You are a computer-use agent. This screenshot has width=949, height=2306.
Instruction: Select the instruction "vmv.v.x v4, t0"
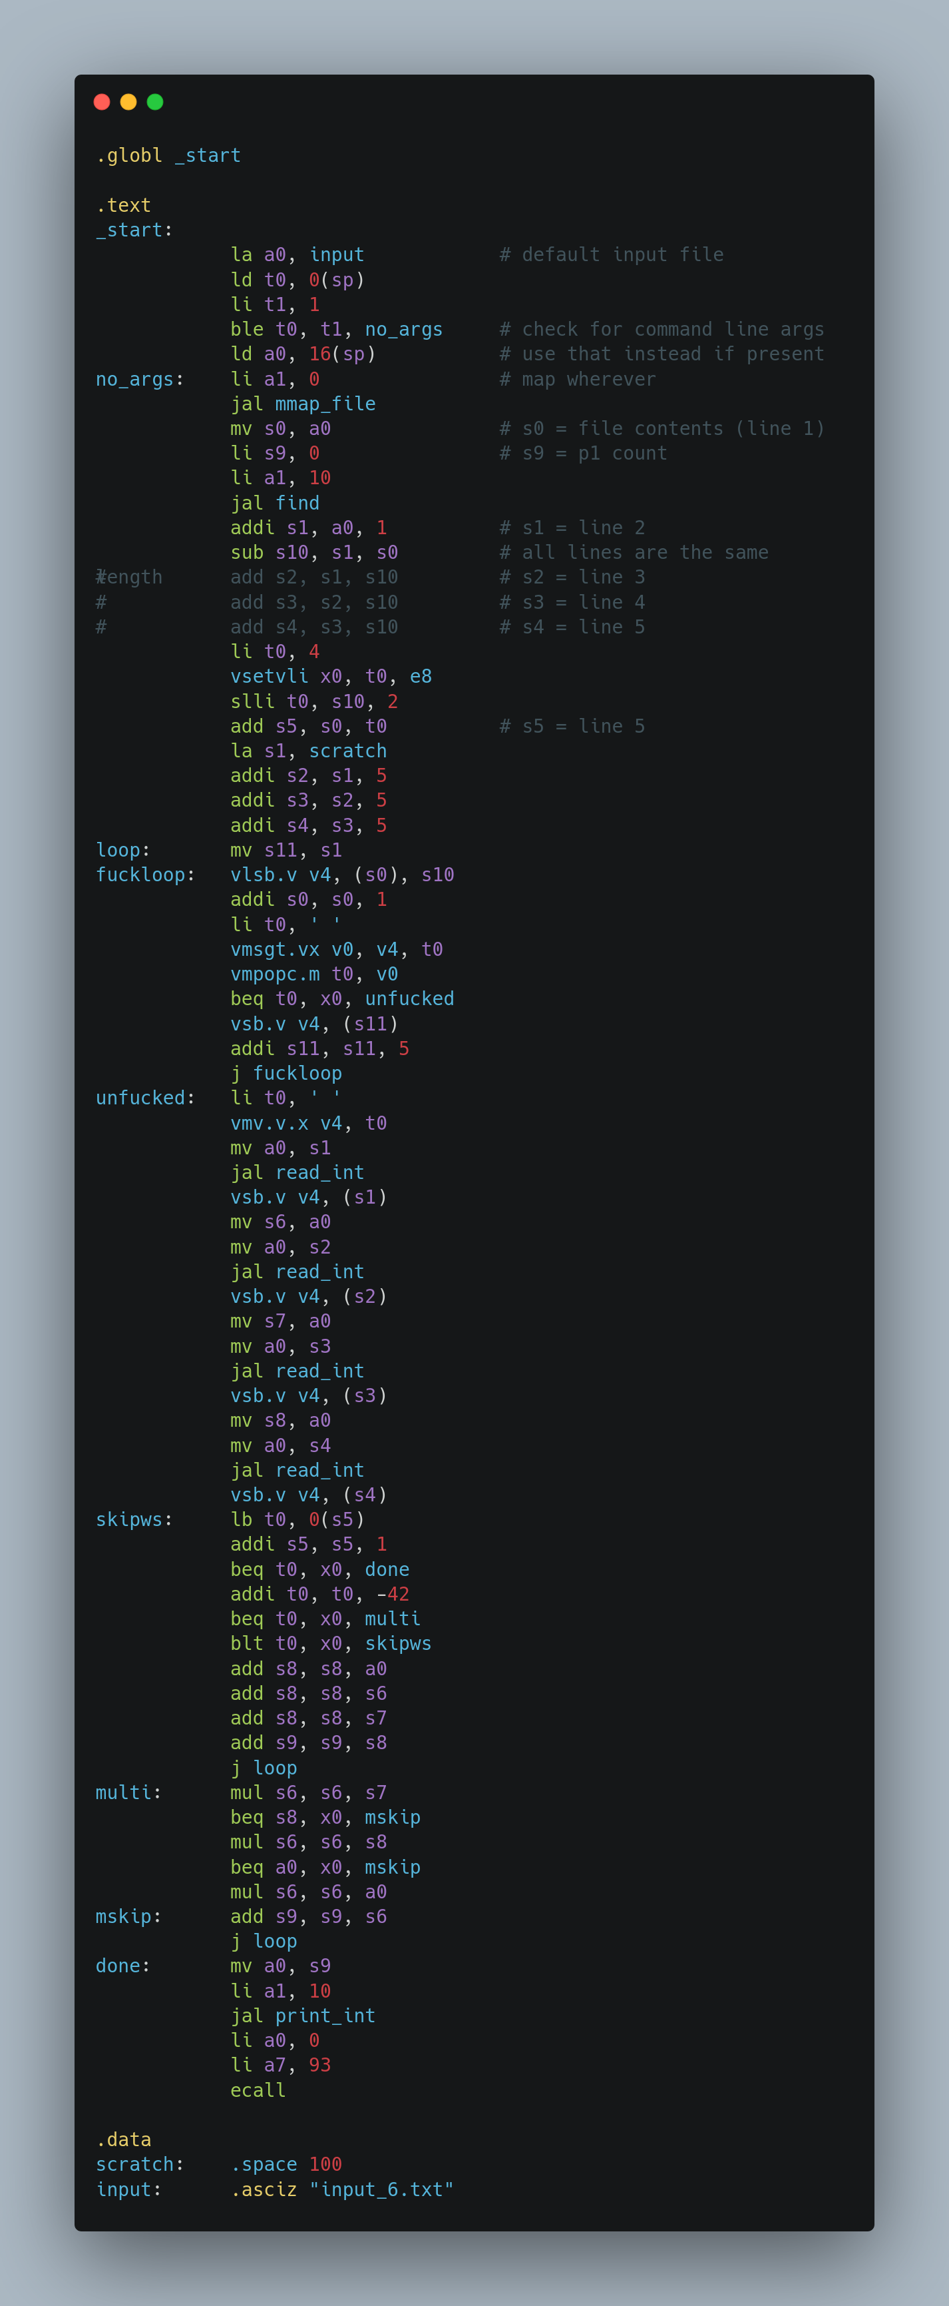pos(309,1122)
